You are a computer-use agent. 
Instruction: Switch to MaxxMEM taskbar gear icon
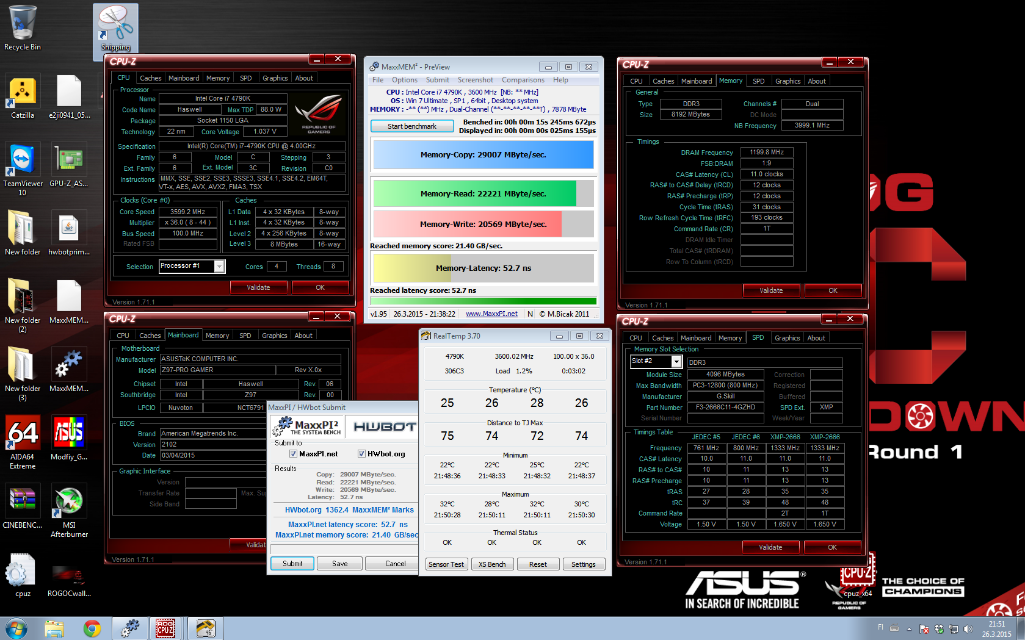pos(129,628)
